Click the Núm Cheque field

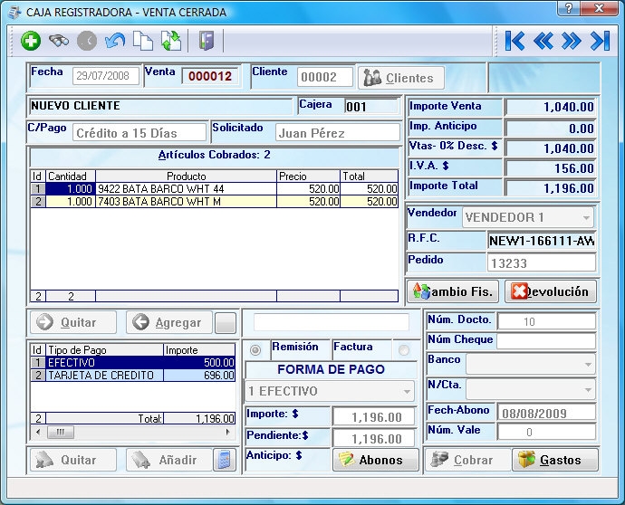point(546,341)
